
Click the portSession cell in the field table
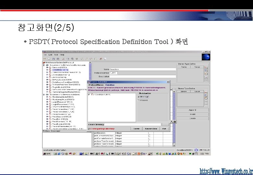pos(104,133)
